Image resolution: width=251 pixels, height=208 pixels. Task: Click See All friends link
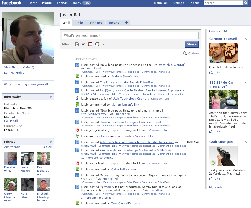pos(47,147)
